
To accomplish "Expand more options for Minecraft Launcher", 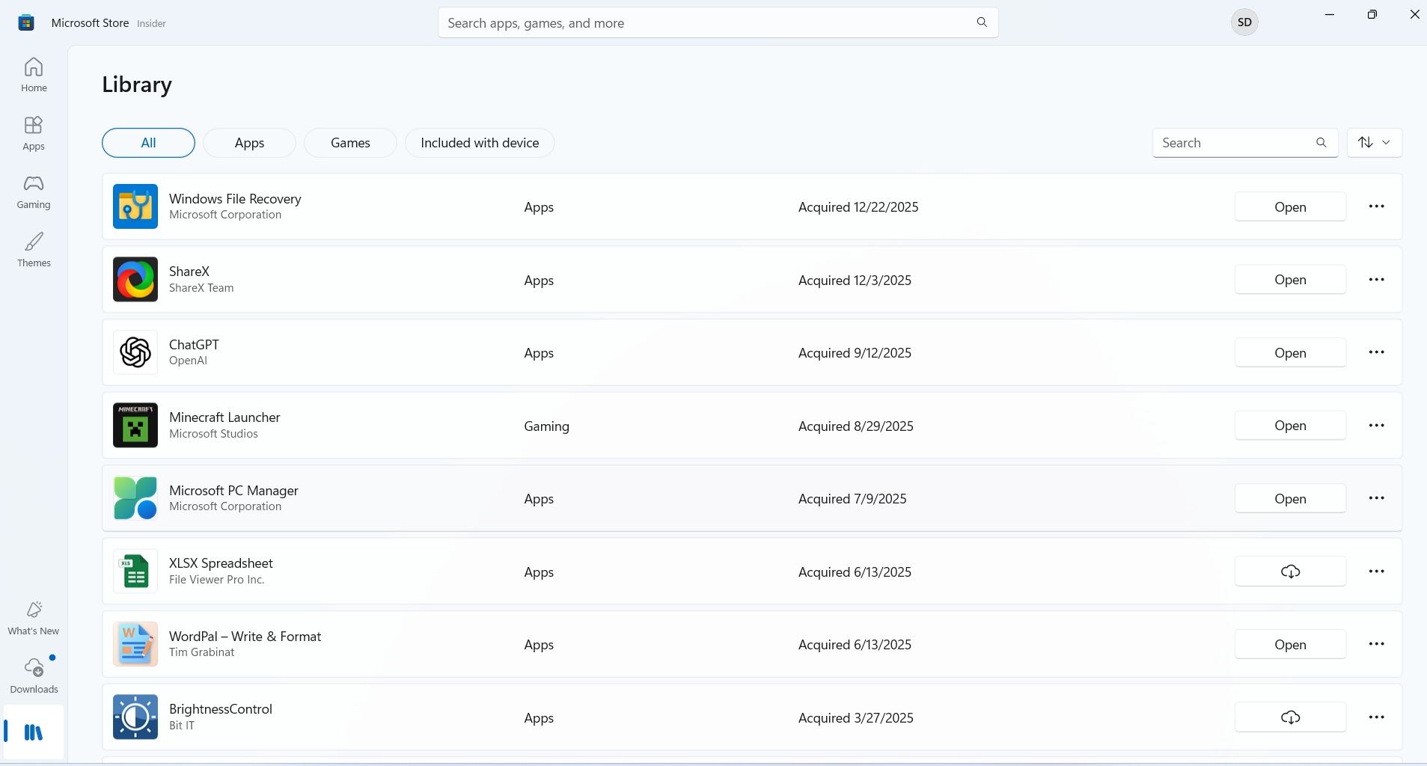I will pyautogui.click(x=1376, y=426).
